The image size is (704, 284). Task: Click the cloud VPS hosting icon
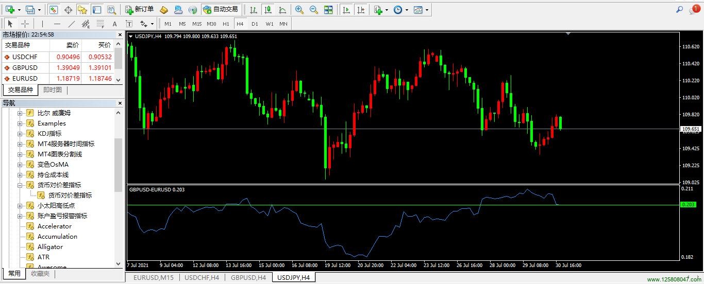[x=178, y=9]
